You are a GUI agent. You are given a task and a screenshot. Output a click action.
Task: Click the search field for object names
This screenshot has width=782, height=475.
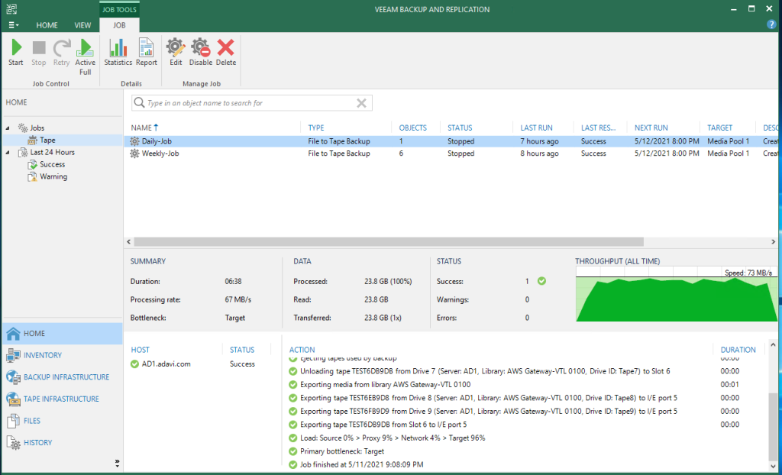click(x=252, y=103)
